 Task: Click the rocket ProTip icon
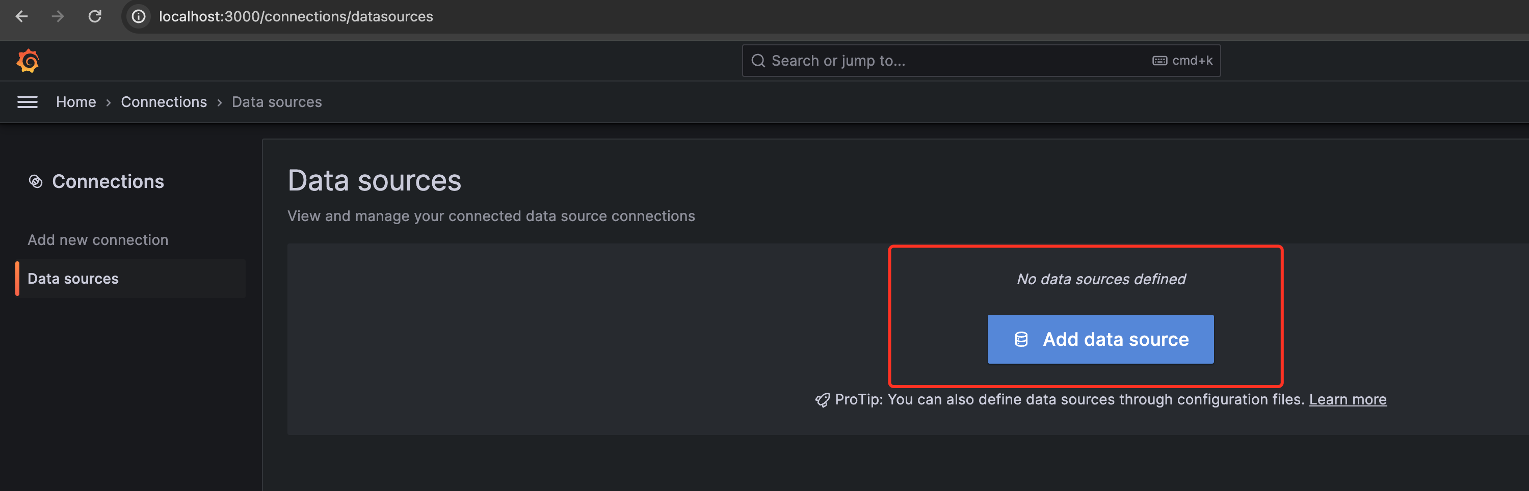pos(822,400)
